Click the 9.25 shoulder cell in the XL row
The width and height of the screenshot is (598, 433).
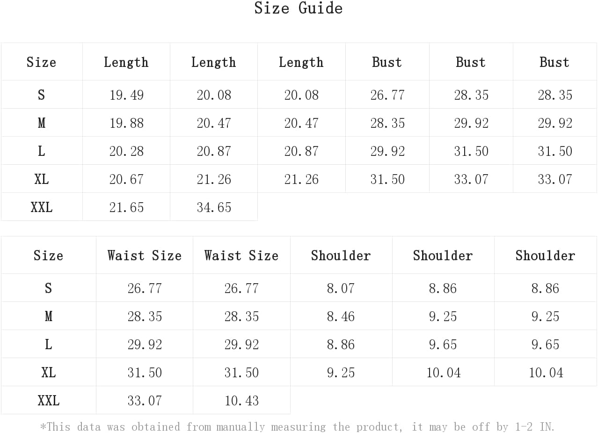click(x=341, y=373)
